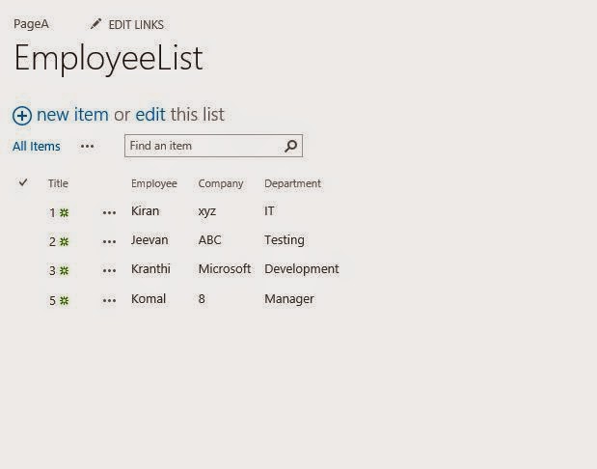Sort by the Company column header
Screen dimensions: 597x469
tap(221, 183)
